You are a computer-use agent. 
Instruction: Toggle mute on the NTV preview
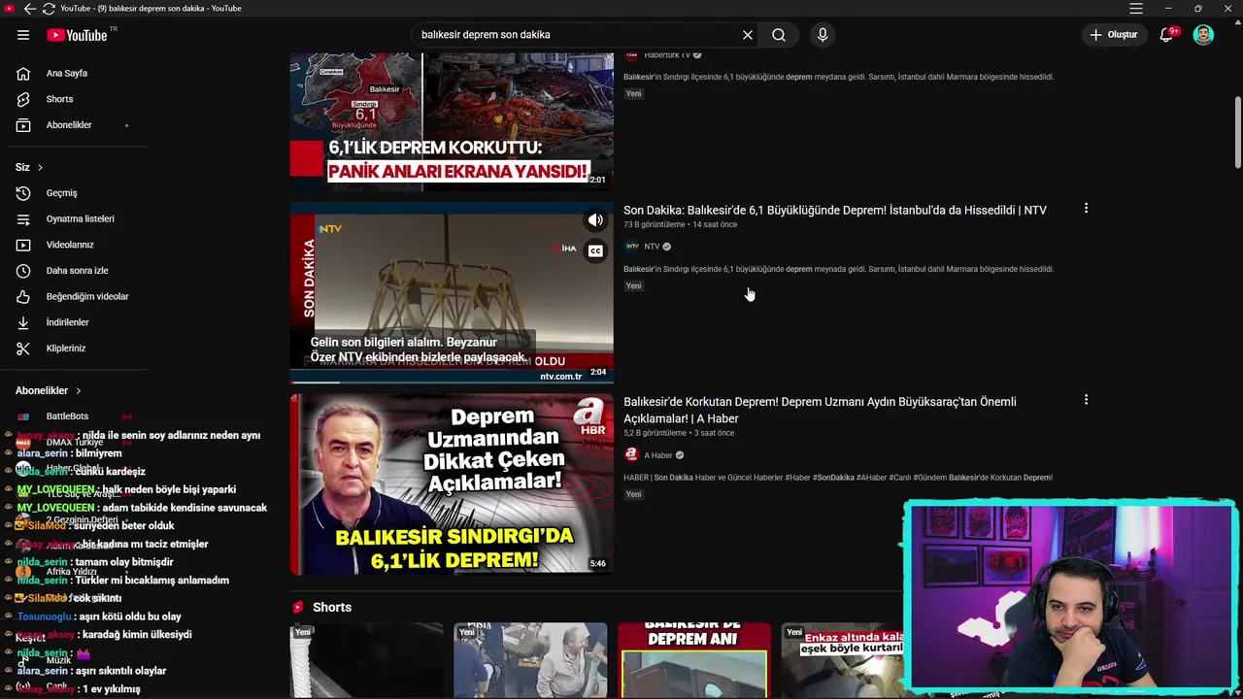pos(594,220)
